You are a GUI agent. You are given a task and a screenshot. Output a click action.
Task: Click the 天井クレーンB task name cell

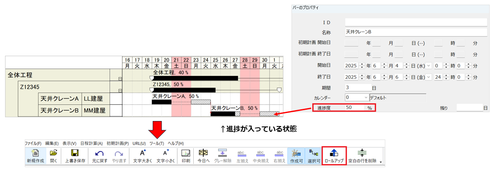click(59, 111)
